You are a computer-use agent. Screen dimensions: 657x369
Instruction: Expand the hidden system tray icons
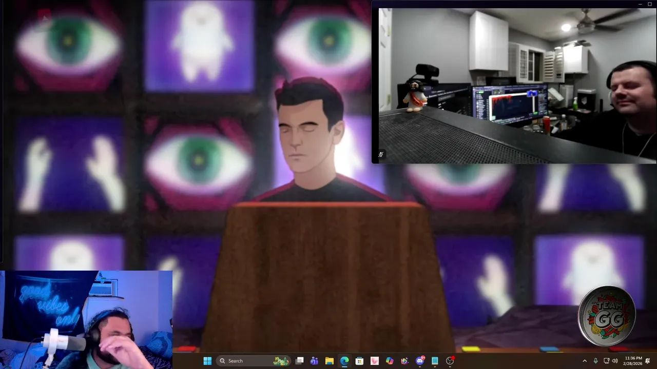tap(584, 361)
